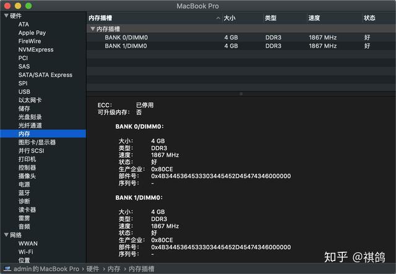This screenshot has height=274, width=396.
Task: Open 读卡器 in the sidebar
Action: pyautogui.click(x=27, y=210)
